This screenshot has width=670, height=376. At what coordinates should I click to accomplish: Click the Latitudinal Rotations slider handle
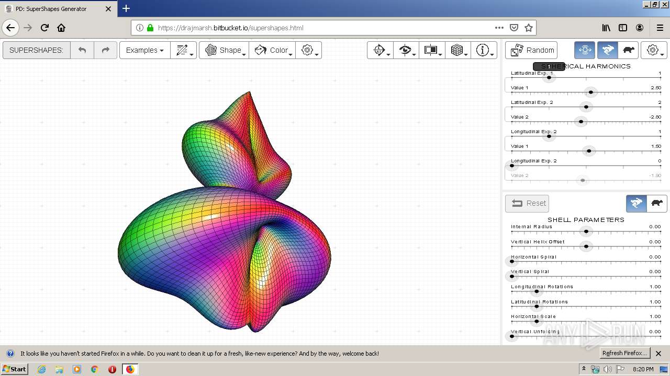[537, 306]
